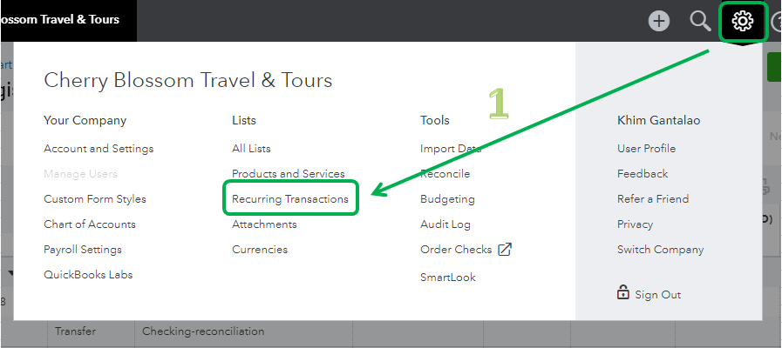The width and height of the screenshot is (782, 348).
Task: Open Attachments list
Action: pyautogui.click(x=264, y=224)
